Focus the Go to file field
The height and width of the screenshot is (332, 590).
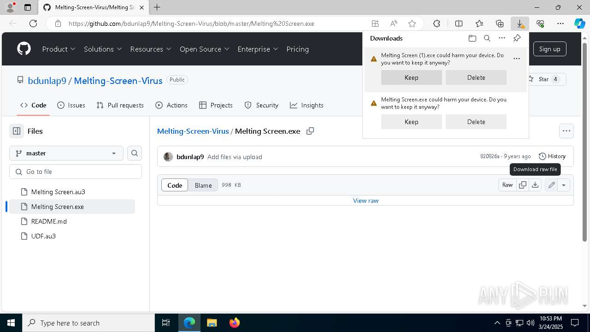pyautogui.click(x=76, y=172)
